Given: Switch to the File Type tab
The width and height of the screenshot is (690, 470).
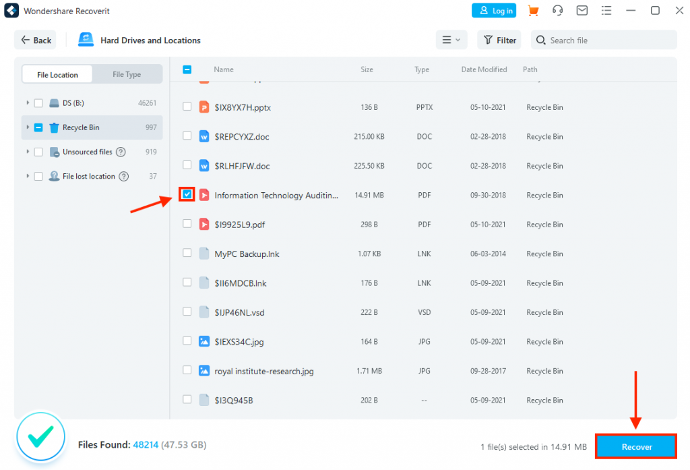Looking at the screenshot, I should (127, 74).
